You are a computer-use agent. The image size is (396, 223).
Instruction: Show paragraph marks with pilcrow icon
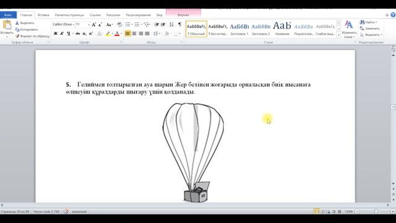179,25
